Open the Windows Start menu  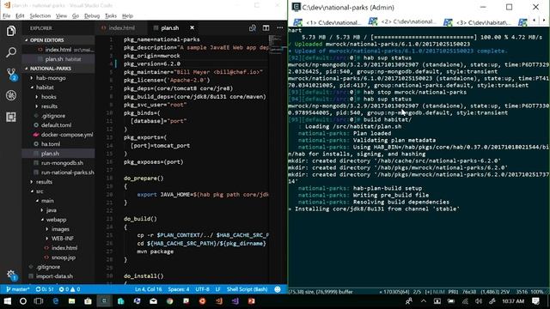tap(8, 301)
